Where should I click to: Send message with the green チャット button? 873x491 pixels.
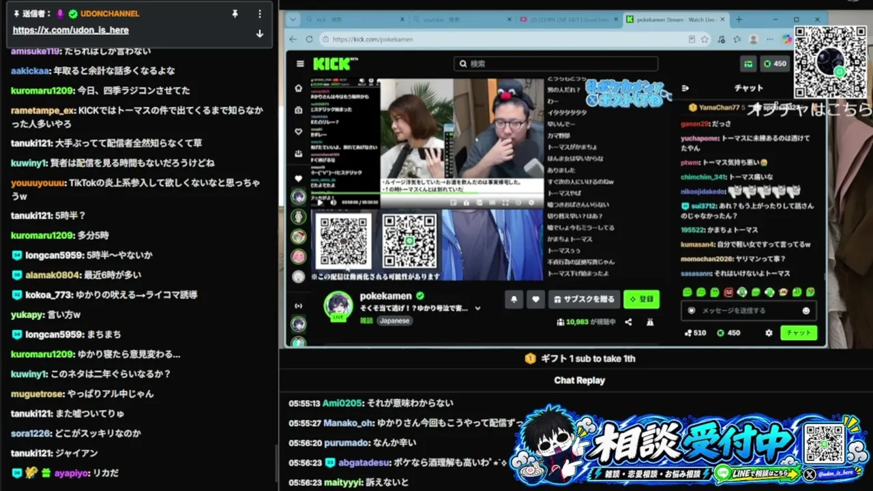point(799,333)
